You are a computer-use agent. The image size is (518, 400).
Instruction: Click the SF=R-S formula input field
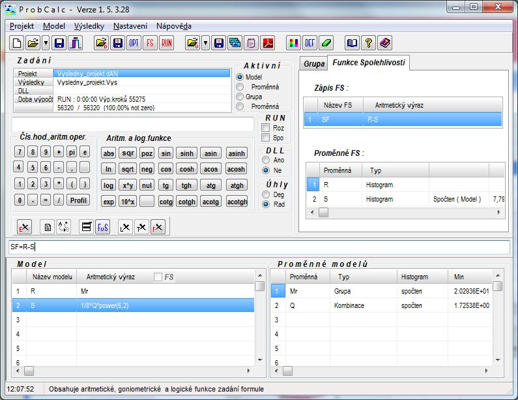(x=259, y=247)
